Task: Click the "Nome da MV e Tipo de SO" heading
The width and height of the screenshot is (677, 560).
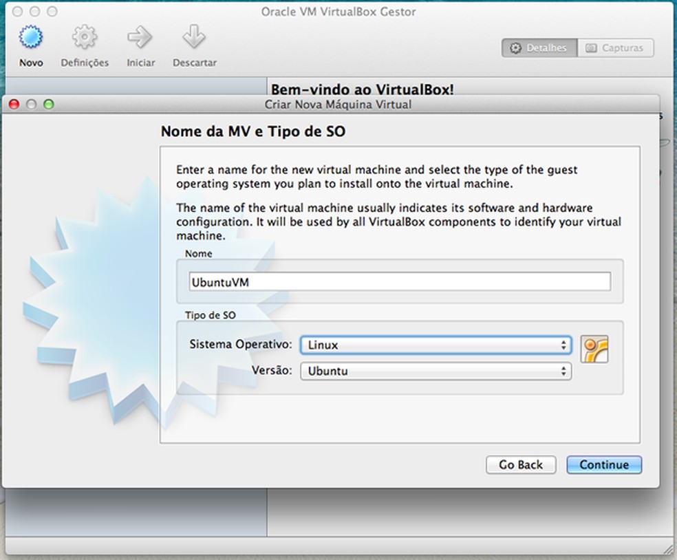Action: pyautogui.click(x=253, y=131)
